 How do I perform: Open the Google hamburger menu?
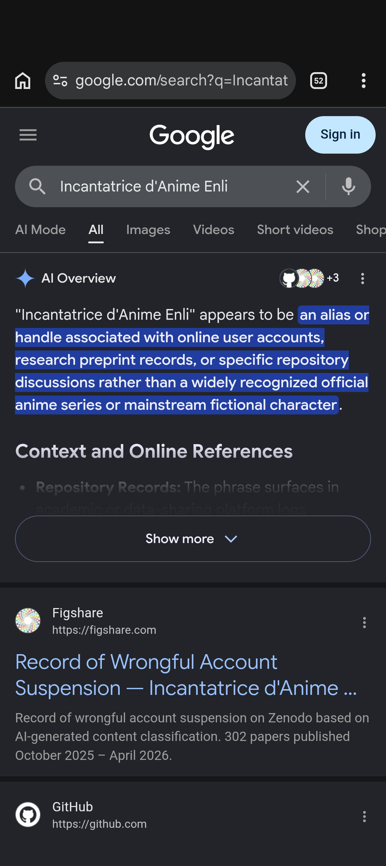[x=28, y=135]
